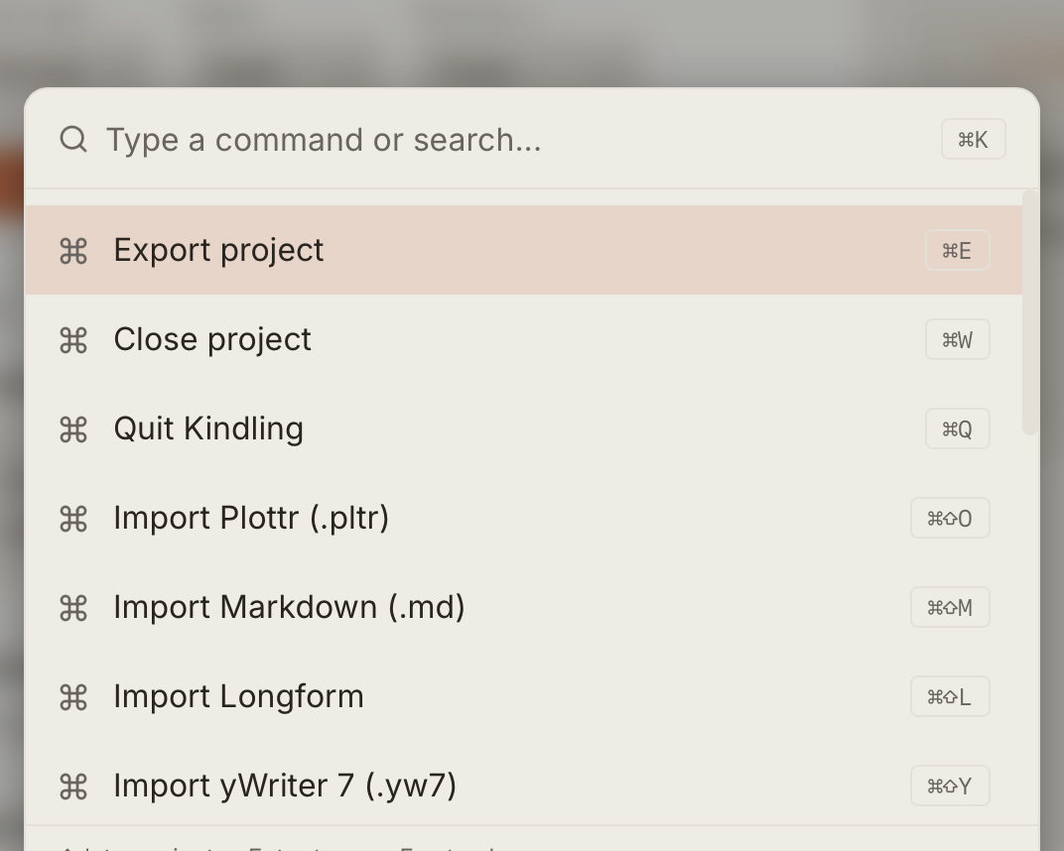Click the command icon beside Quit Kindling
1064x851 pixels.
[72, 429]
